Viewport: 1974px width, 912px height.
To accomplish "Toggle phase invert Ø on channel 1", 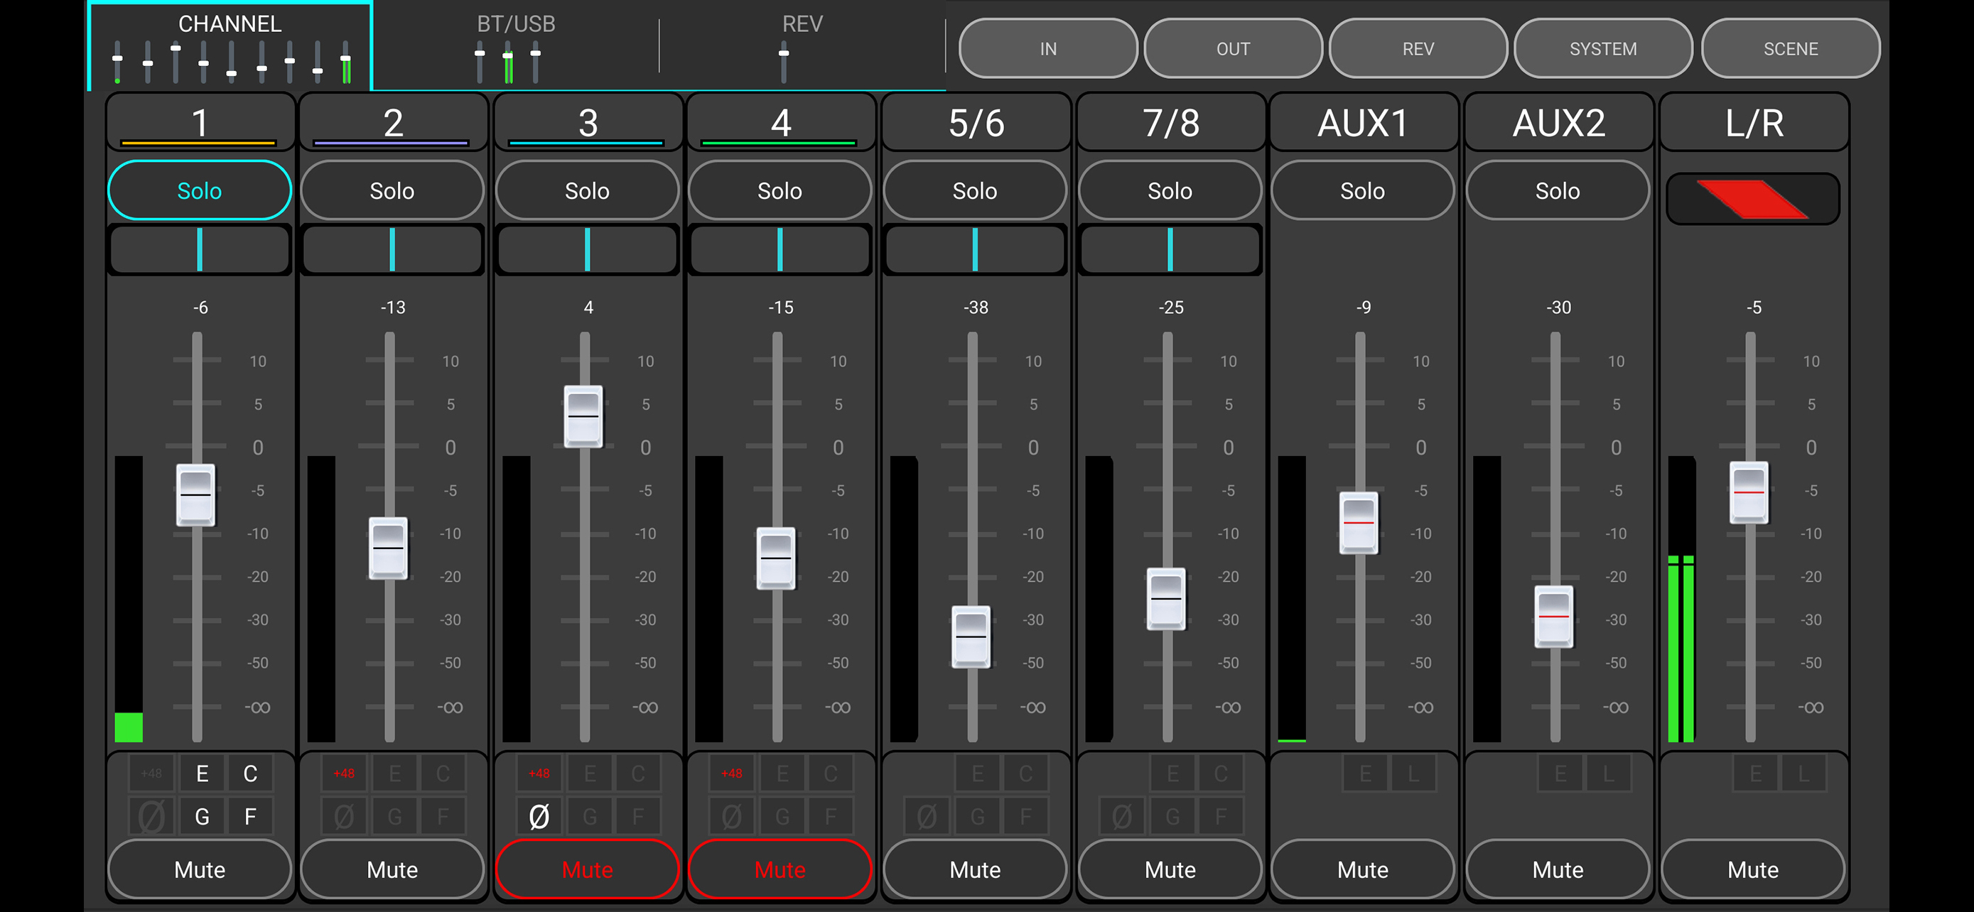I will [x=151, y=816].
